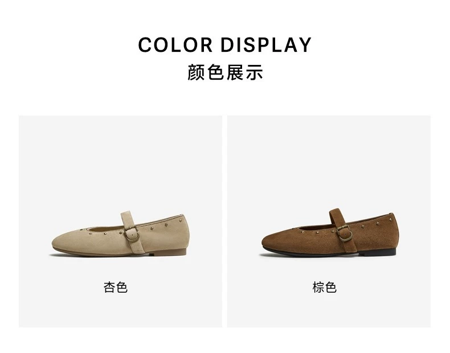Click empty area above brown shoe in the right card
Viewport: 450px width, 353px height.
pyautogui.click(x=329, y=161)
